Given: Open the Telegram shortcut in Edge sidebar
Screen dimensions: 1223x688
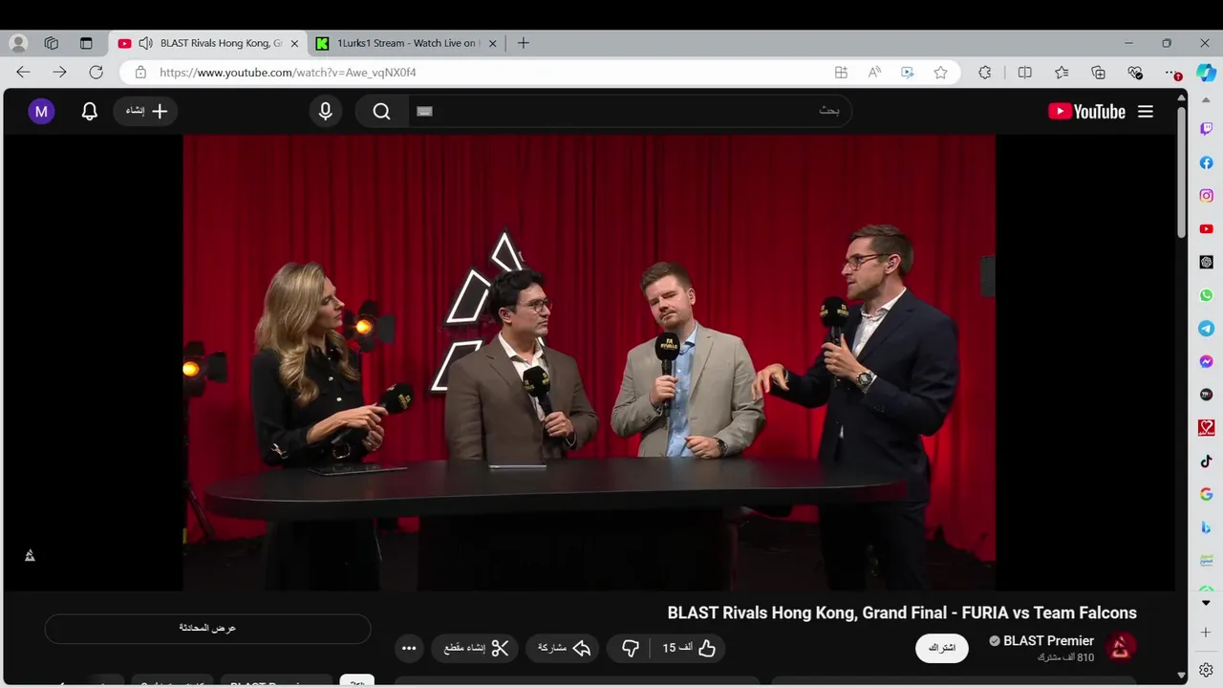Looking at the screenshot, I should [x=1206, y=329].
